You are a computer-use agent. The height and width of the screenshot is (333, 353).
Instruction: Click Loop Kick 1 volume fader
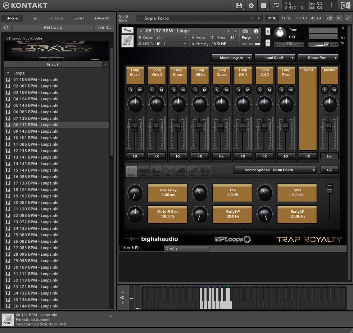(135, 127)
